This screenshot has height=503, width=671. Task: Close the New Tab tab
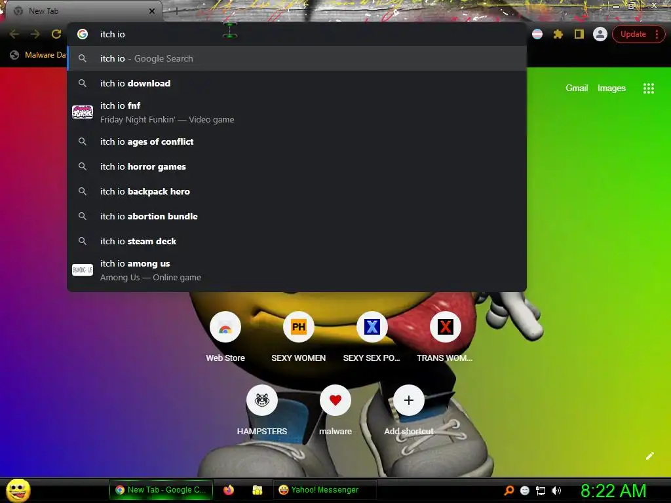point(152,11)
